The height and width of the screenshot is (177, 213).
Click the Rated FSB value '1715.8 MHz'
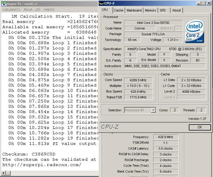138,97
